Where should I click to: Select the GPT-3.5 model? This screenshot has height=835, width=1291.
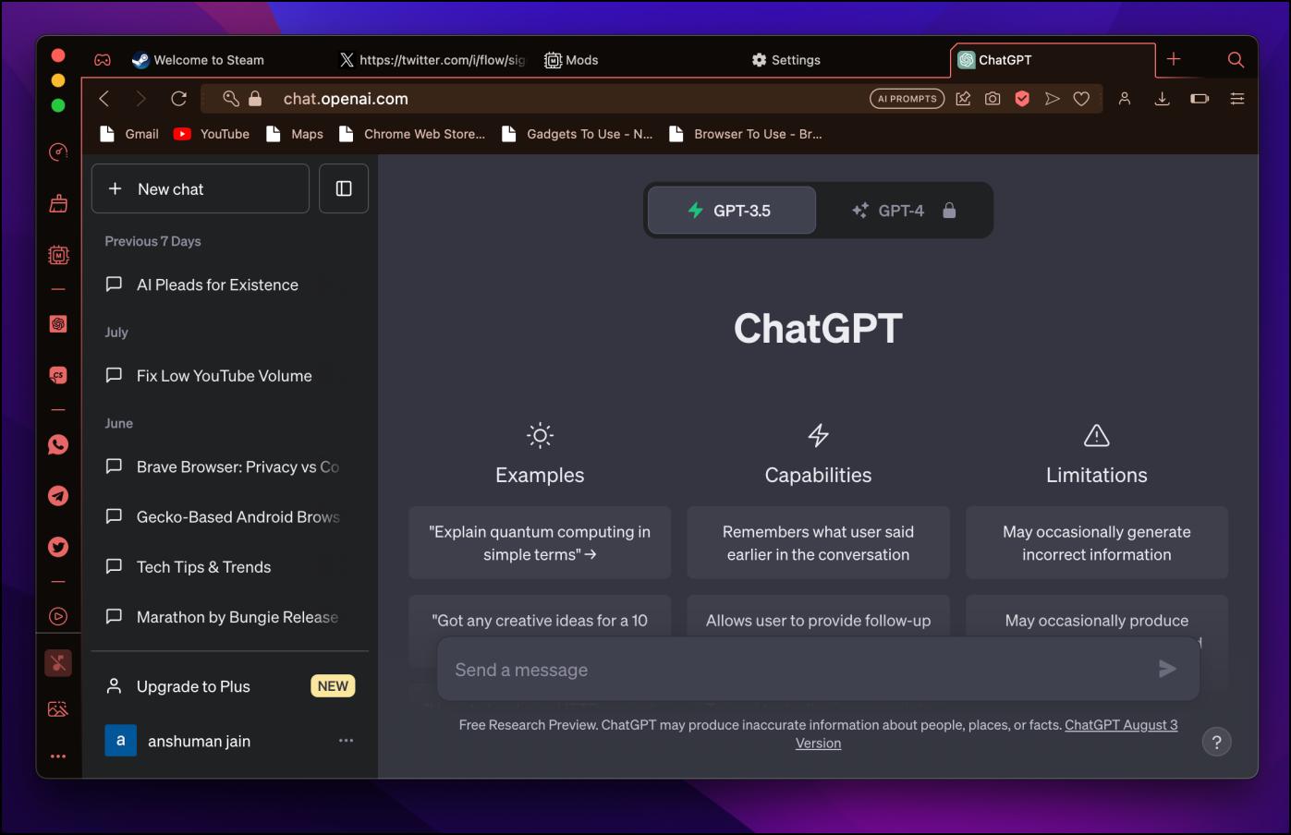coord(732,211)
